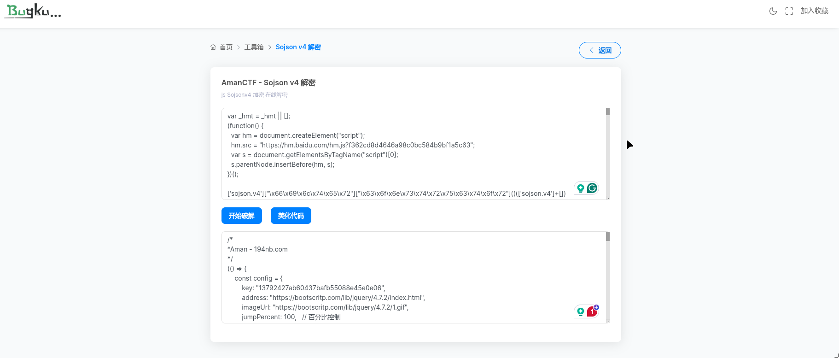Click the hm.src baidu URL line
Screen dimensions: 839x358
click(353, 145)
